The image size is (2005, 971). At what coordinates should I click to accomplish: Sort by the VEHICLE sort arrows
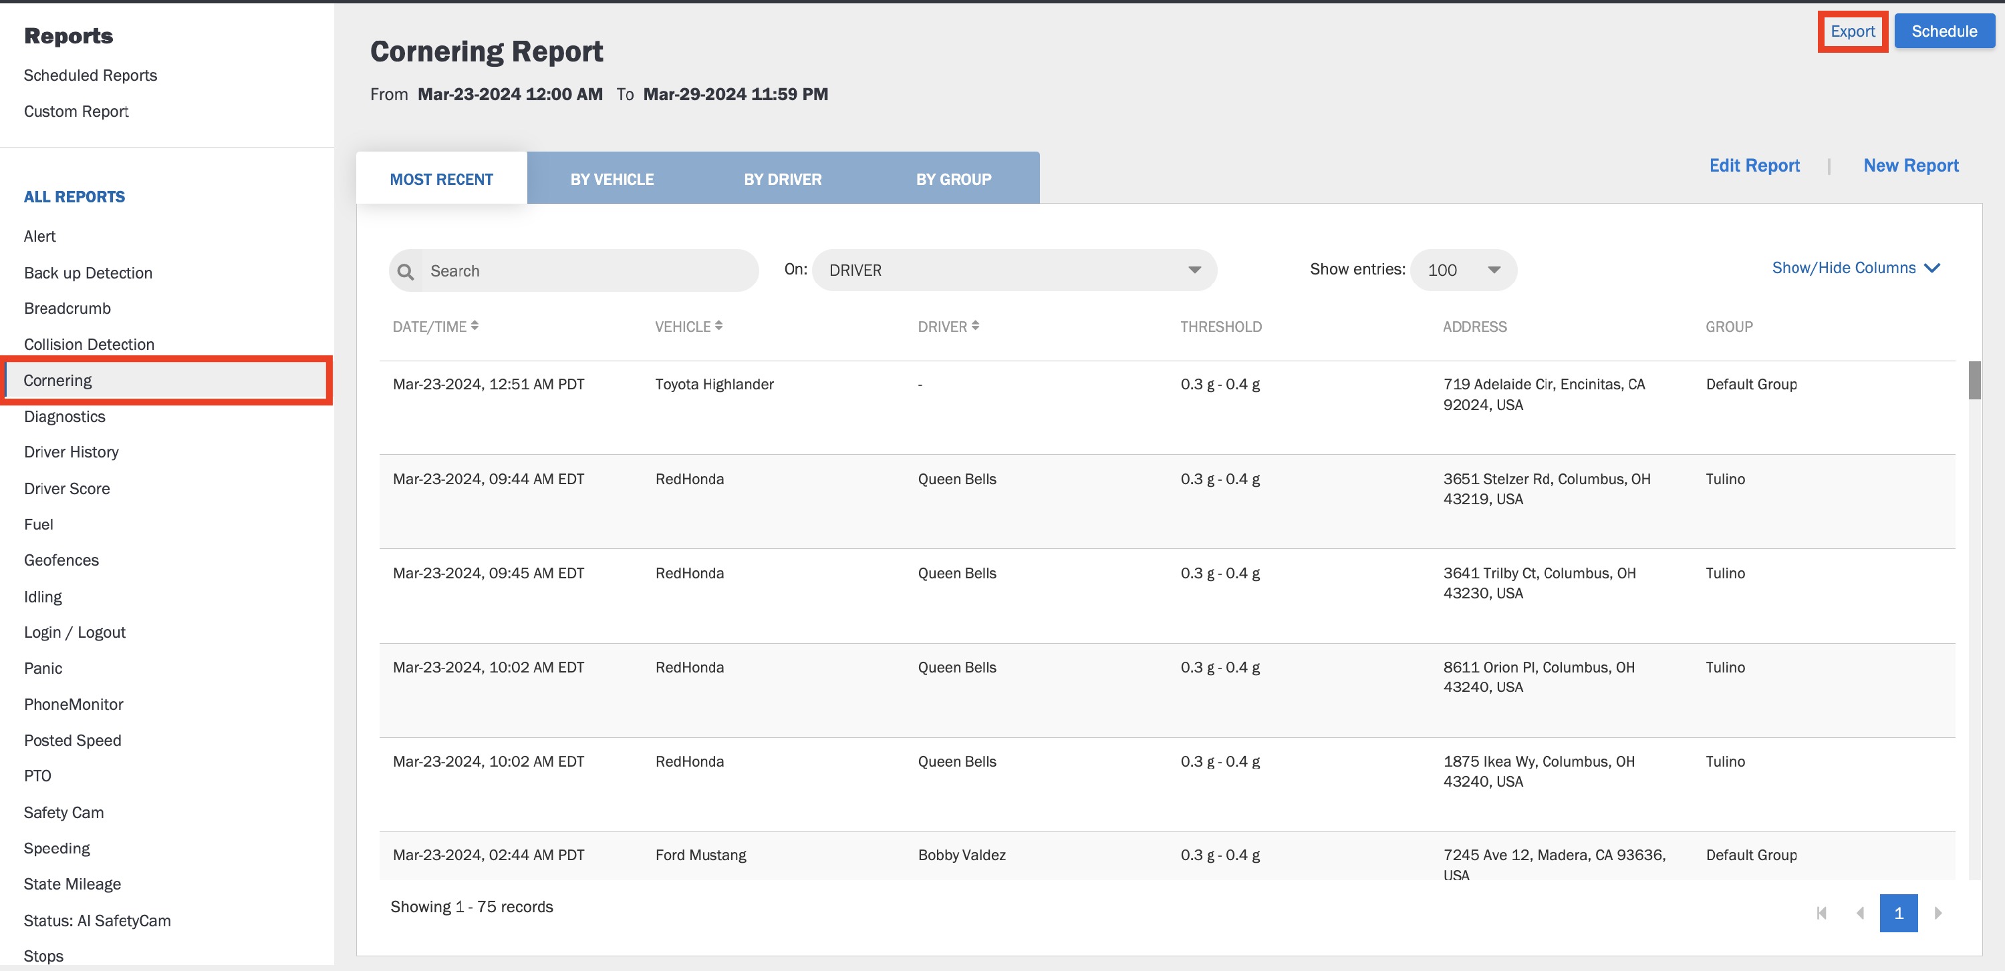pos(718,326)
